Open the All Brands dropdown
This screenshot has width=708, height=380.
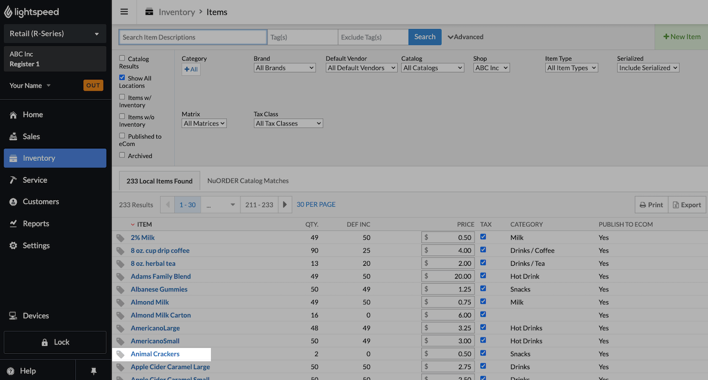click(285, 68)
